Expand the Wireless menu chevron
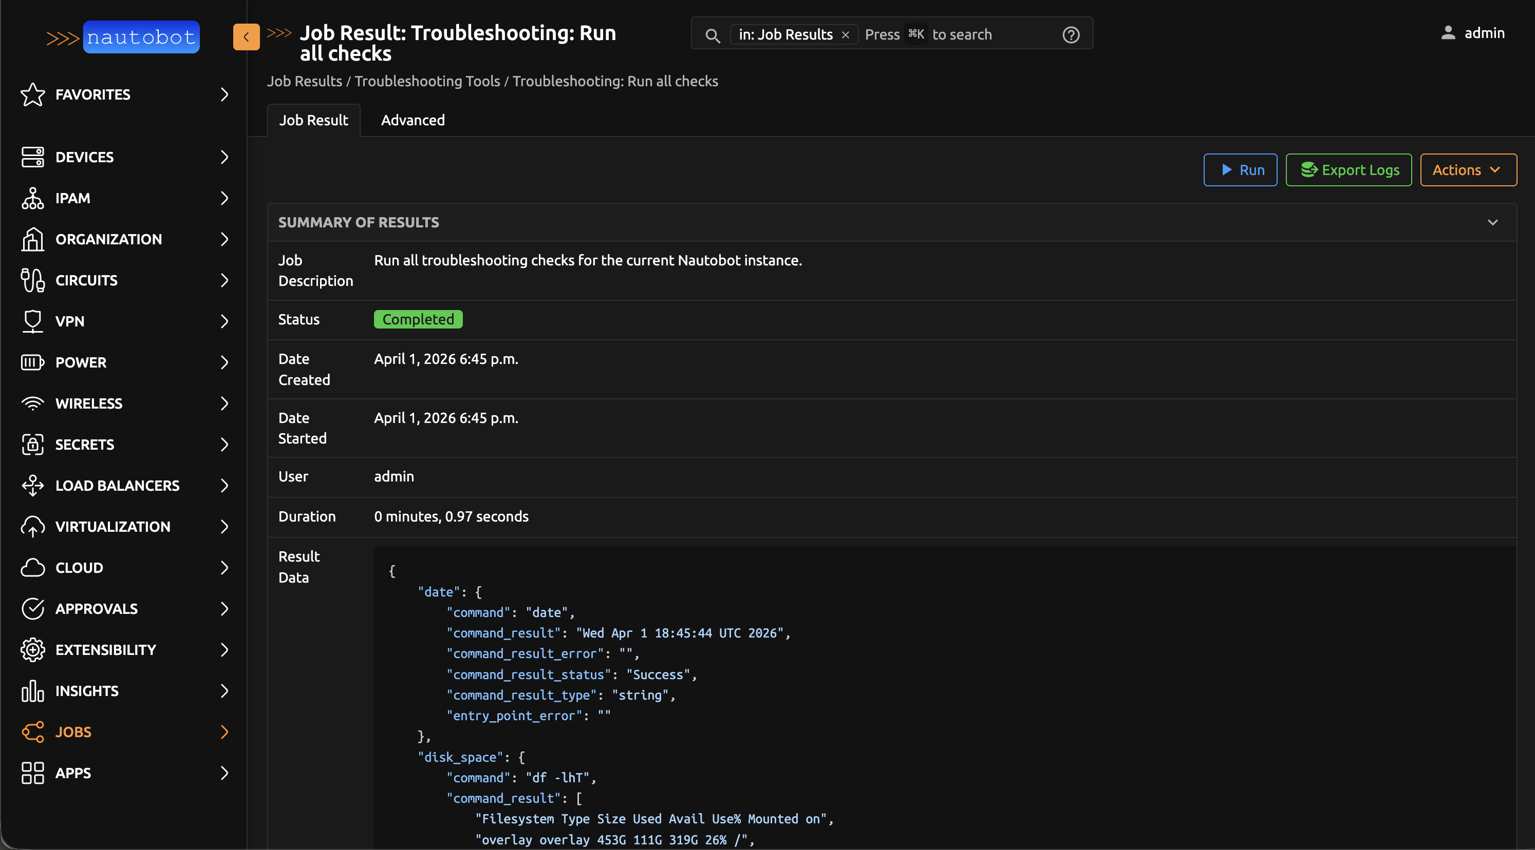 coord(224,403)
